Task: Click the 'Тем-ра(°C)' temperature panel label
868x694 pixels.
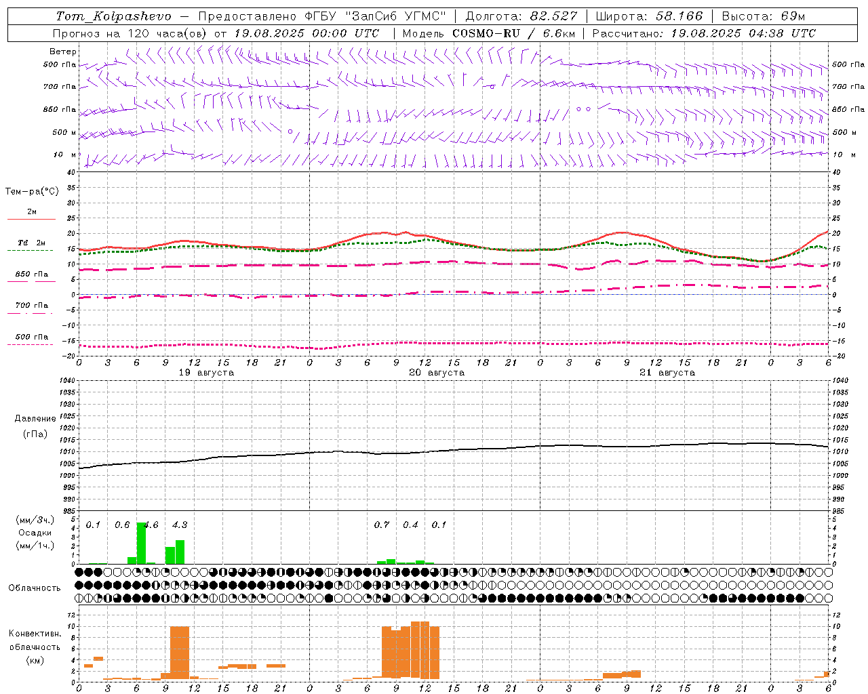Action: [32, 191]
